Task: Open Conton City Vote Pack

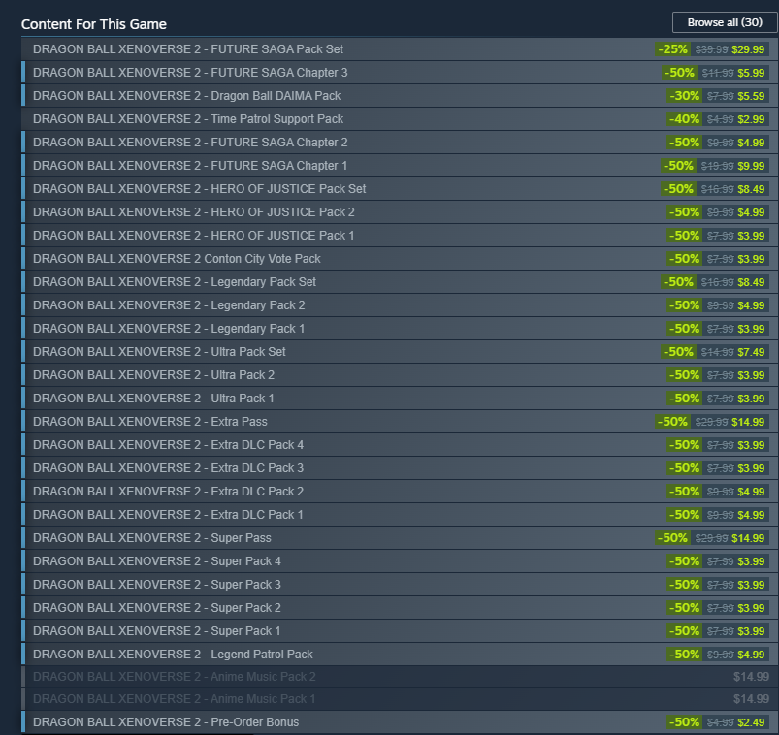Action: click(400, 259)
